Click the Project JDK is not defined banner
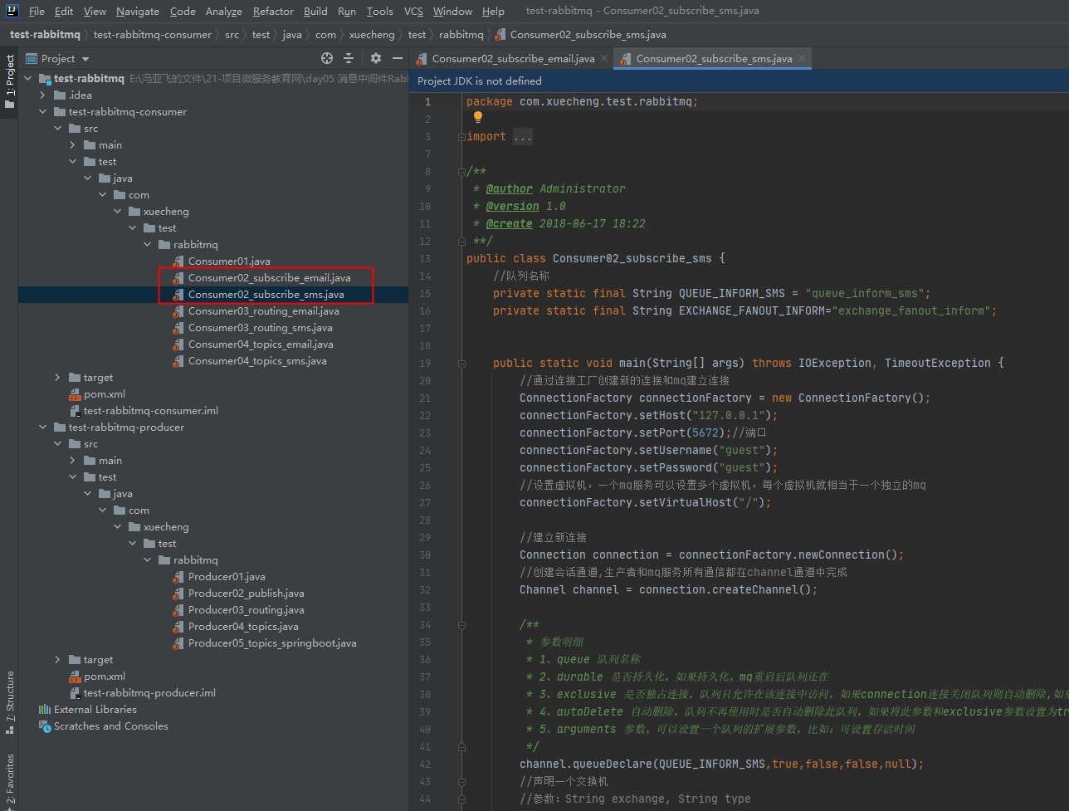The height and width of the screenshot is (811, 1069). [x=739, y=81]
